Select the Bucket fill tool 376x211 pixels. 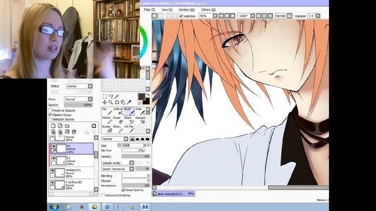coord(107,129)
